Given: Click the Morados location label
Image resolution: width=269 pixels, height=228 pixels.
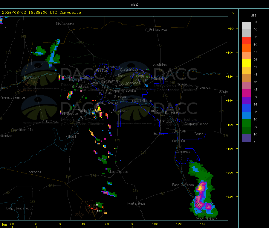Looking at the screenshot, I should 35,172.
